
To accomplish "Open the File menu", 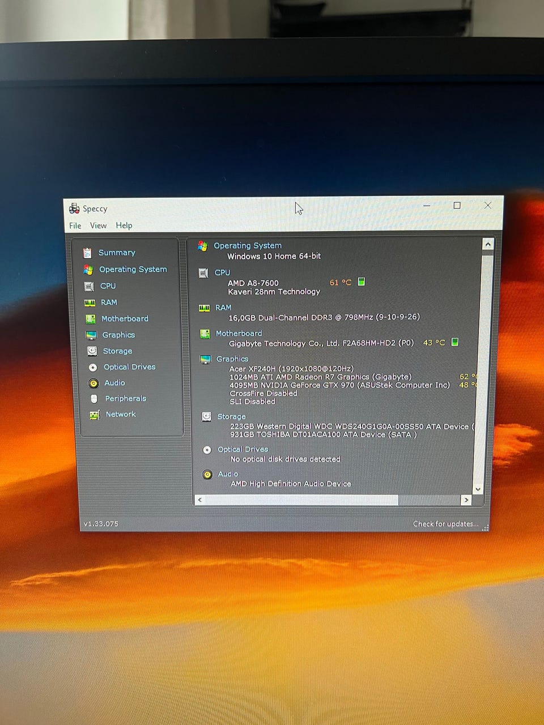I will 75,225.
